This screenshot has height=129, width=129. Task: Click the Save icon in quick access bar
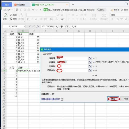click(17, 10)
